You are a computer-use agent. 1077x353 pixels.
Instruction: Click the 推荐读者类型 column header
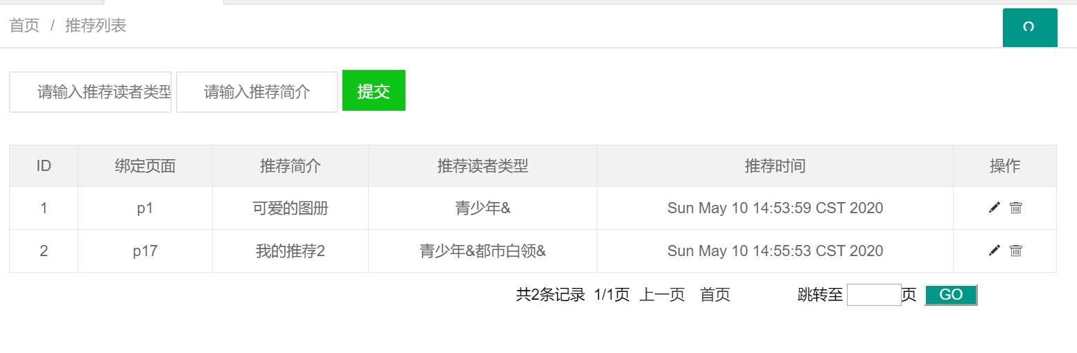[482, 166]
